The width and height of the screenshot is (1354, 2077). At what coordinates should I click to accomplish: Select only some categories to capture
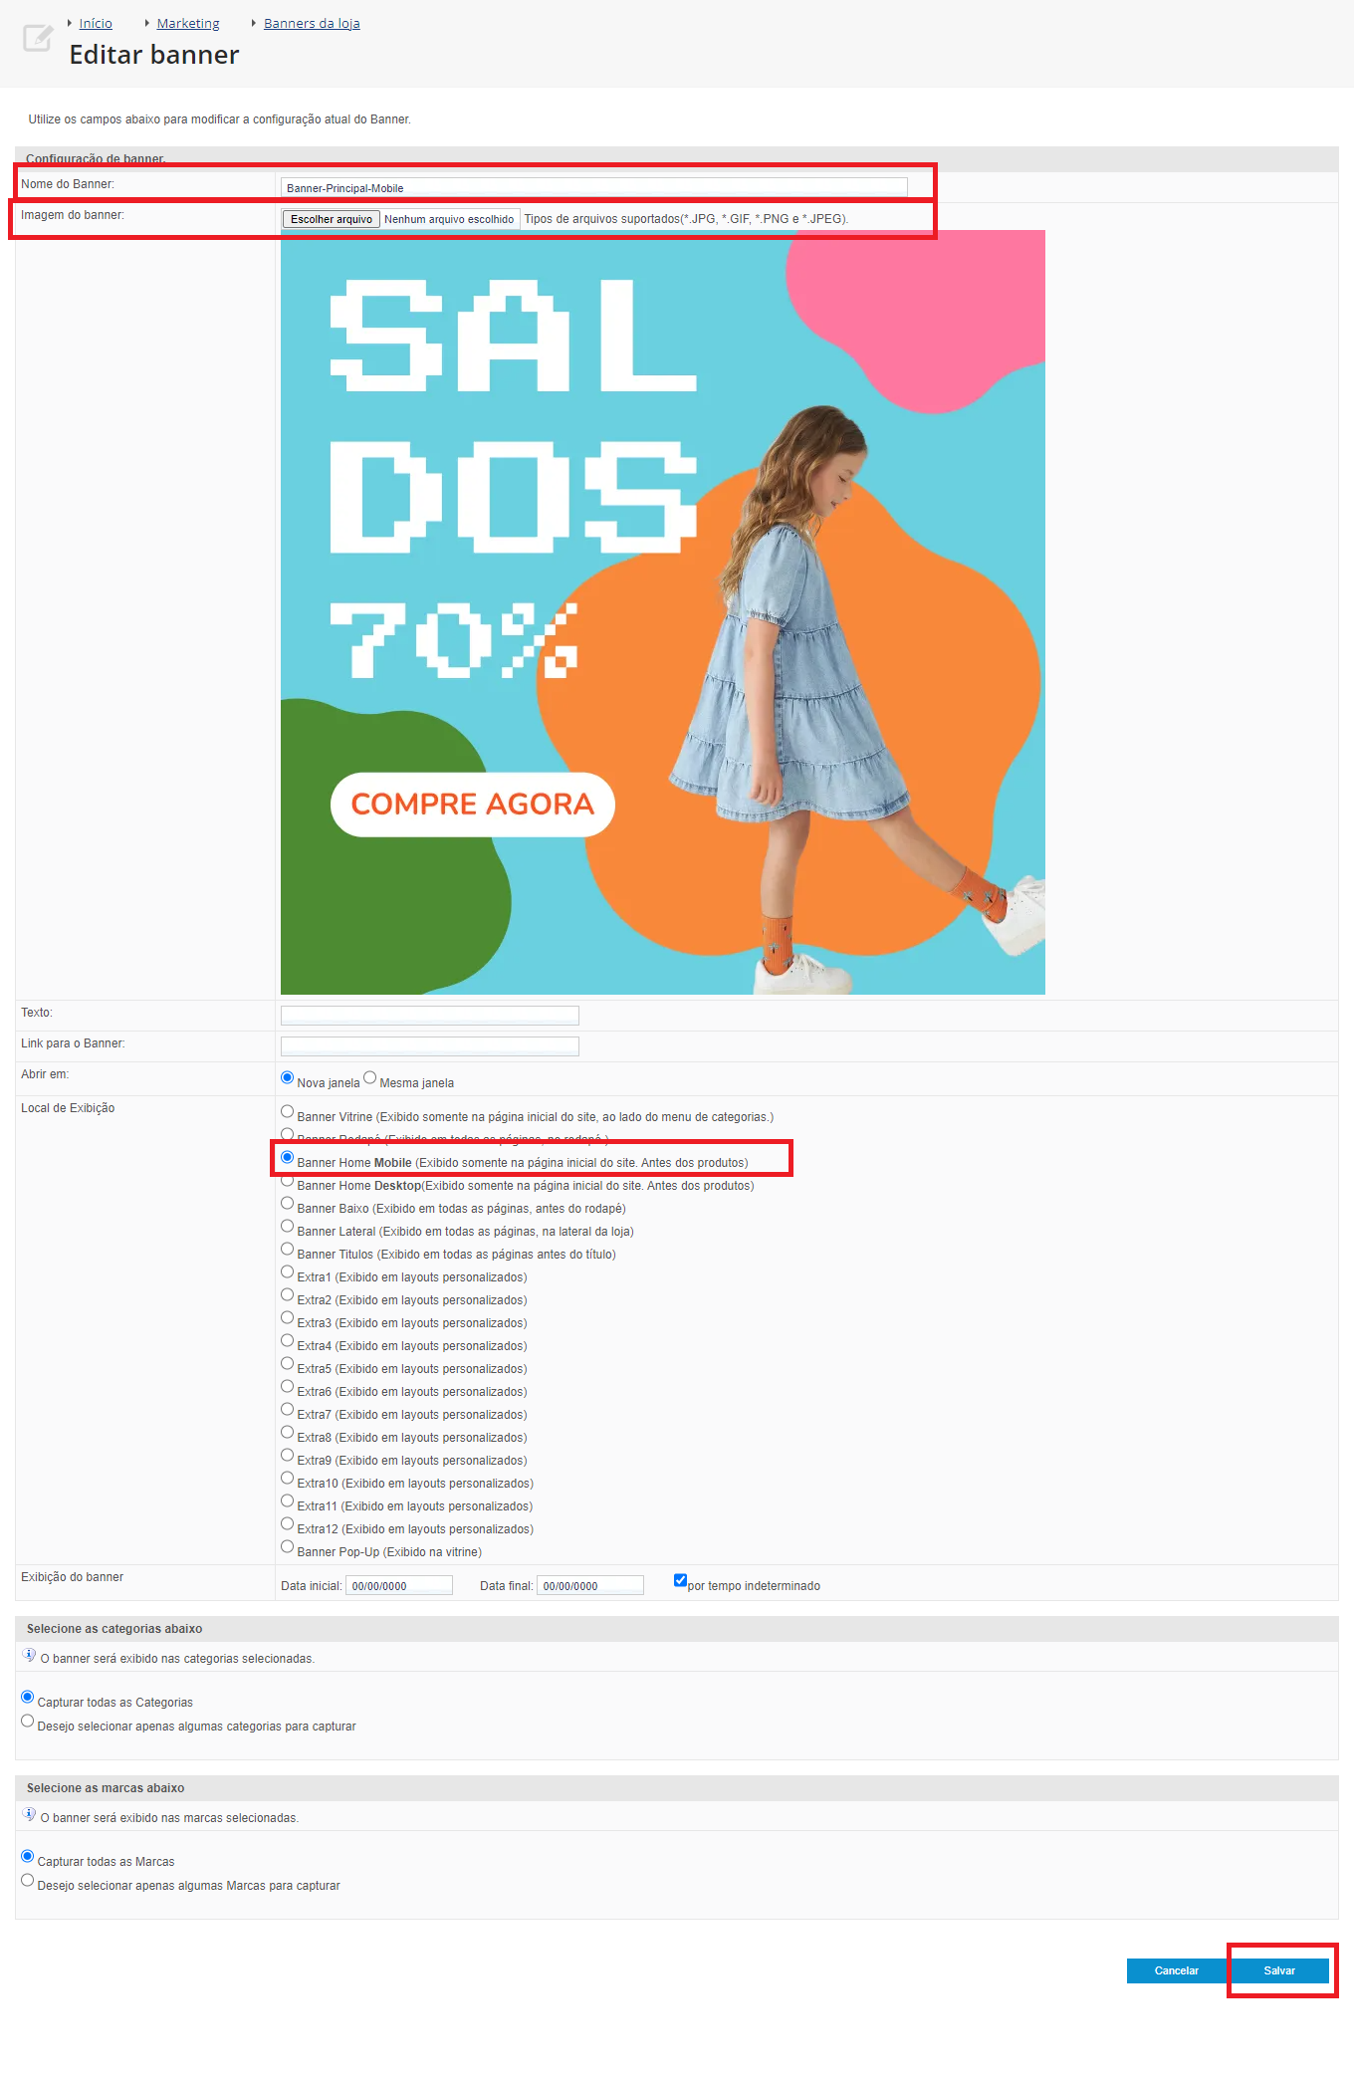coord(28,1722)
